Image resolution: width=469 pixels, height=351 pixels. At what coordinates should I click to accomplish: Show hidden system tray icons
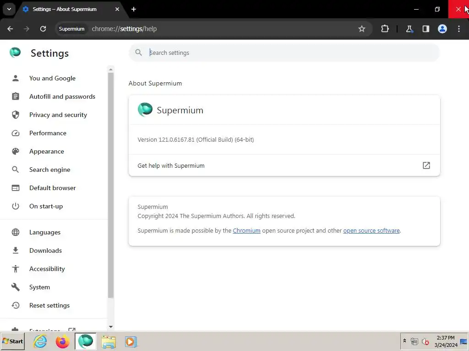pyautogui.click(x=405, y=341)
